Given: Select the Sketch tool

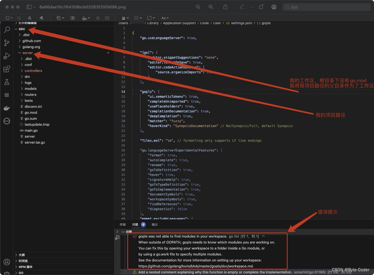Looking at the screenshot, I should pos(29,18).
